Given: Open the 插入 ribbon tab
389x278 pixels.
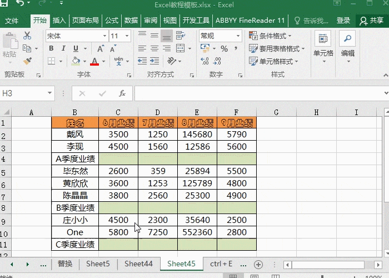Looking at the screenshot, I should click(59, 21).
